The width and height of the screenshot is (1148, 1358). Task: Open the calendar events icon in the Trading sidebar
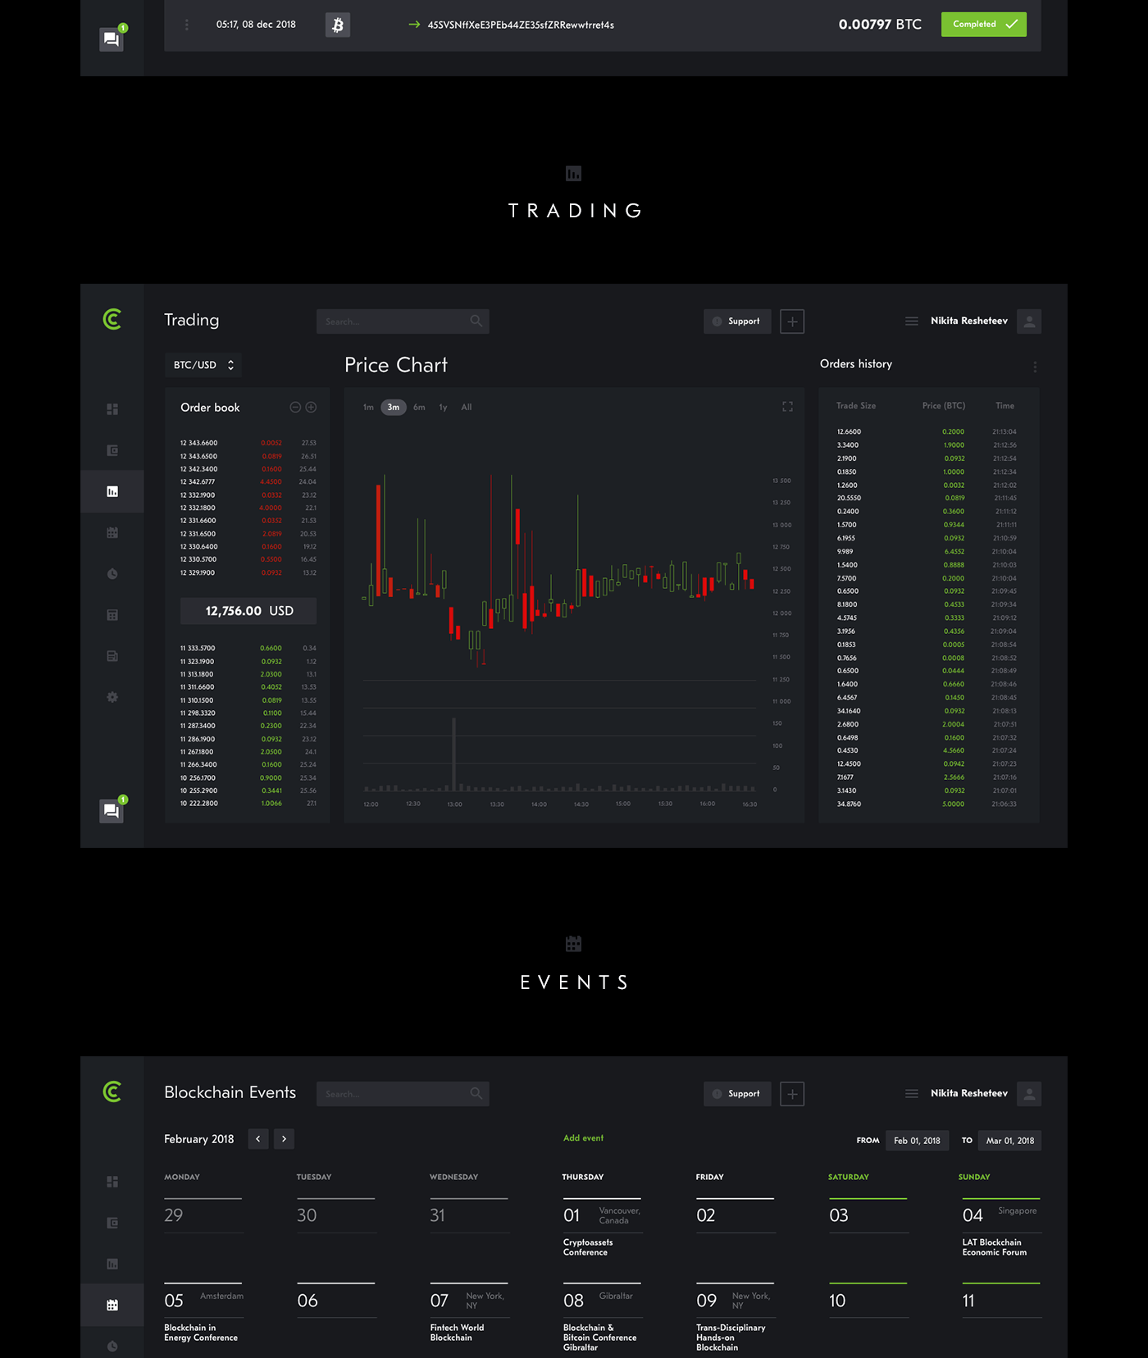point(112,532)
